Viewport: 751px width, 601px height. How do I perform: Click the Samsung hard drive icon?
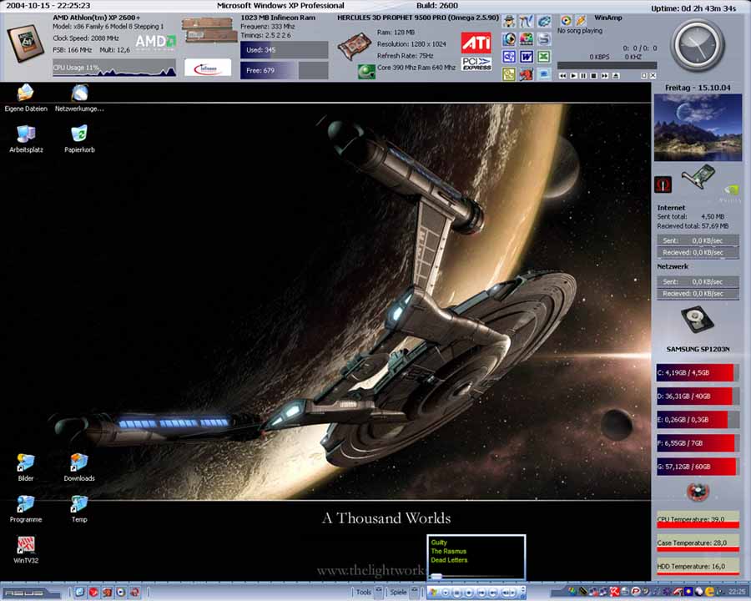coord(698,320)
